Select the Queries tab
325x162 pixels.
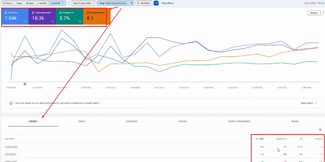pos(33,121)
